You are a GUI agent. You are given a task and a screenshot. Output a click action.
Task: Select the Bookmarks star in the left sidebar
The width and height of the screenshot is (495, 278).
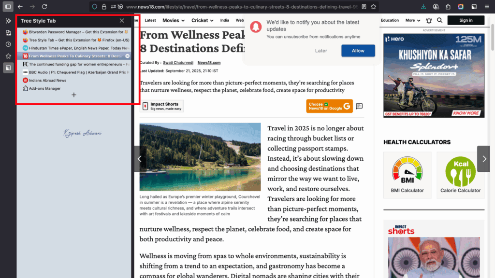(8, 56)
